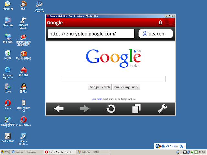Click I'm Feeling Lucky button
The image size is (207, 155).
coord(126,87)
